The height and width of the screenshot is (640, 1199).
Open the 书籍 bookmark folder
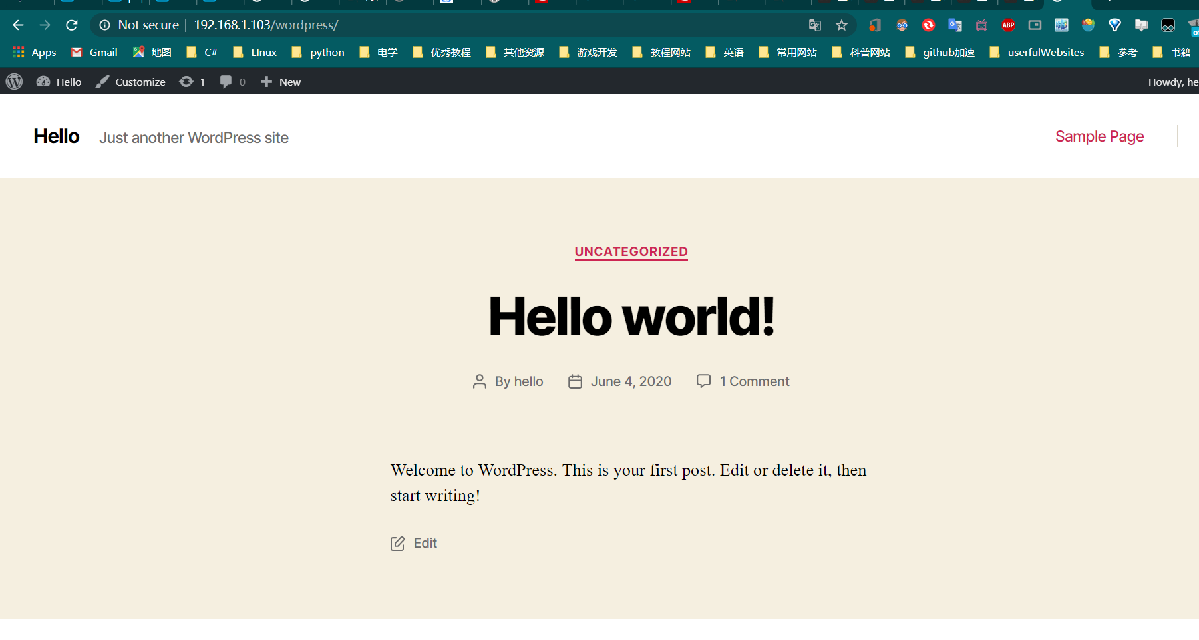coord(1172,52)
